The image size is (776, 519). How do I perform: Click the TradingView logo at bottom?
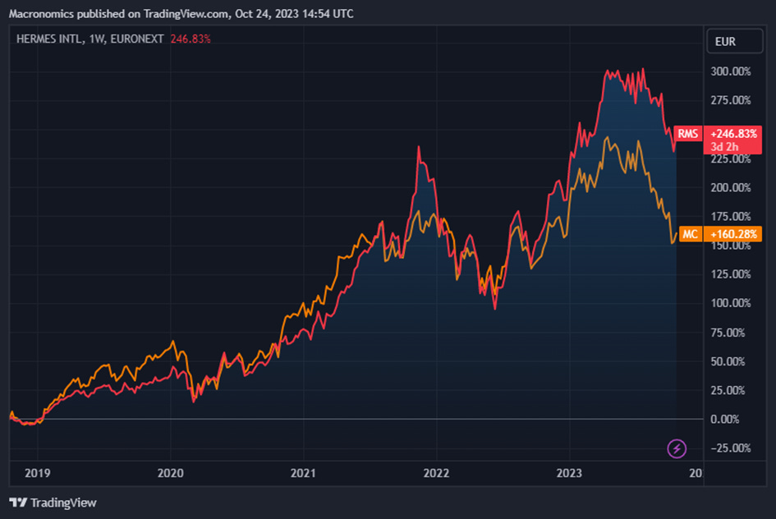click(53, 503)
